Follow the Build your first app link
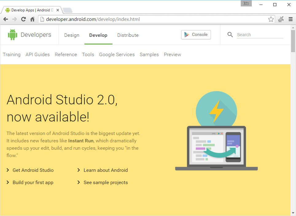Viewport: 296px width, 216px height. pos(33,183)
